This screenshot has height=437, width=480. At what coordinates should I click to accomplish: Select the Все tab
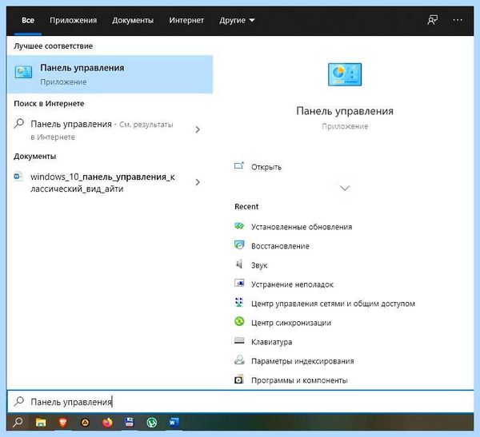pyautogui.click(x=28, y=21)
